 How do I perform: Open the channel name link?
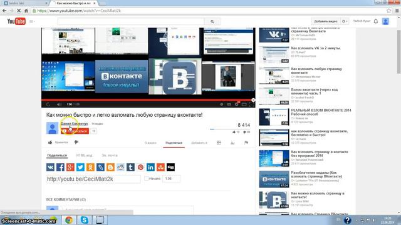(74, 124)
